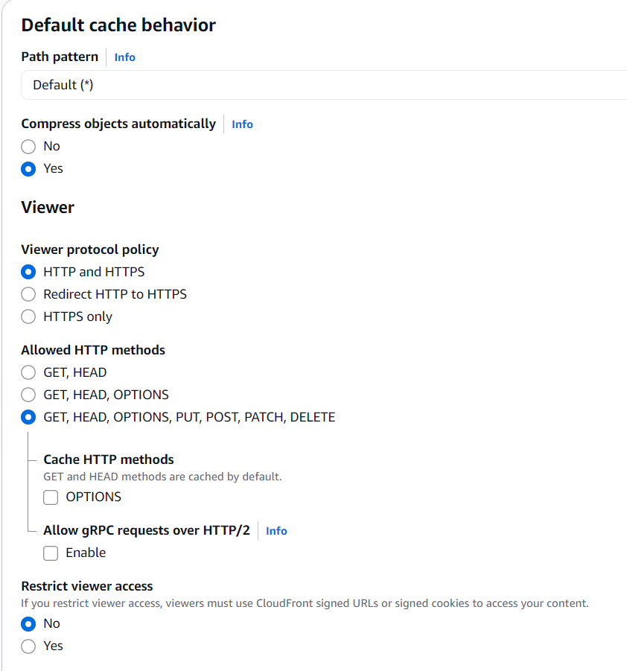Open Info for Compress objects automatically
Viewport: 627px width, 671px height.
pos(242,124)
